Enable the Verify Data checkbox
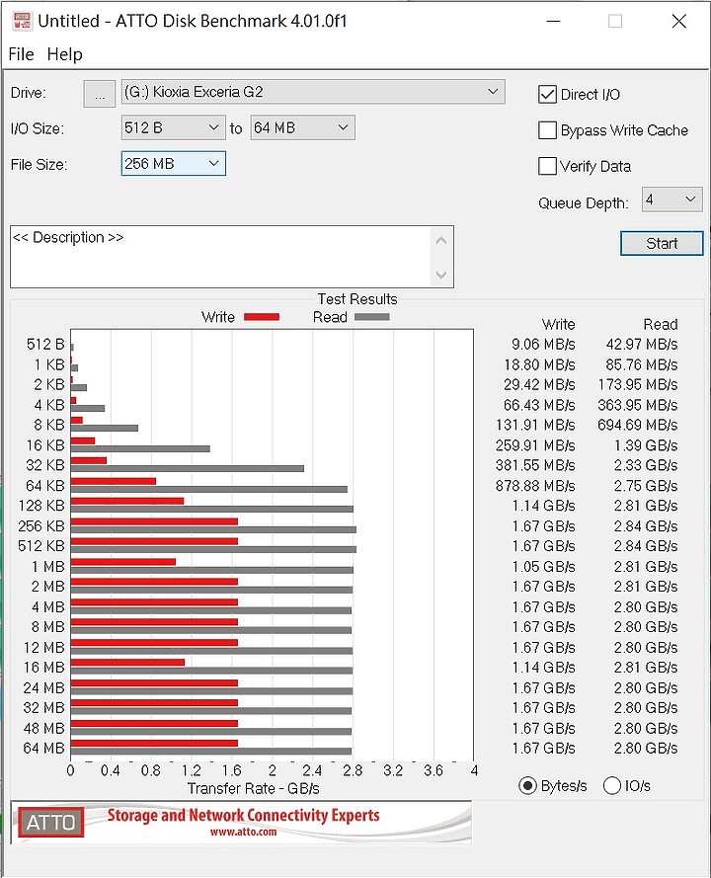 tap(547, 166)
